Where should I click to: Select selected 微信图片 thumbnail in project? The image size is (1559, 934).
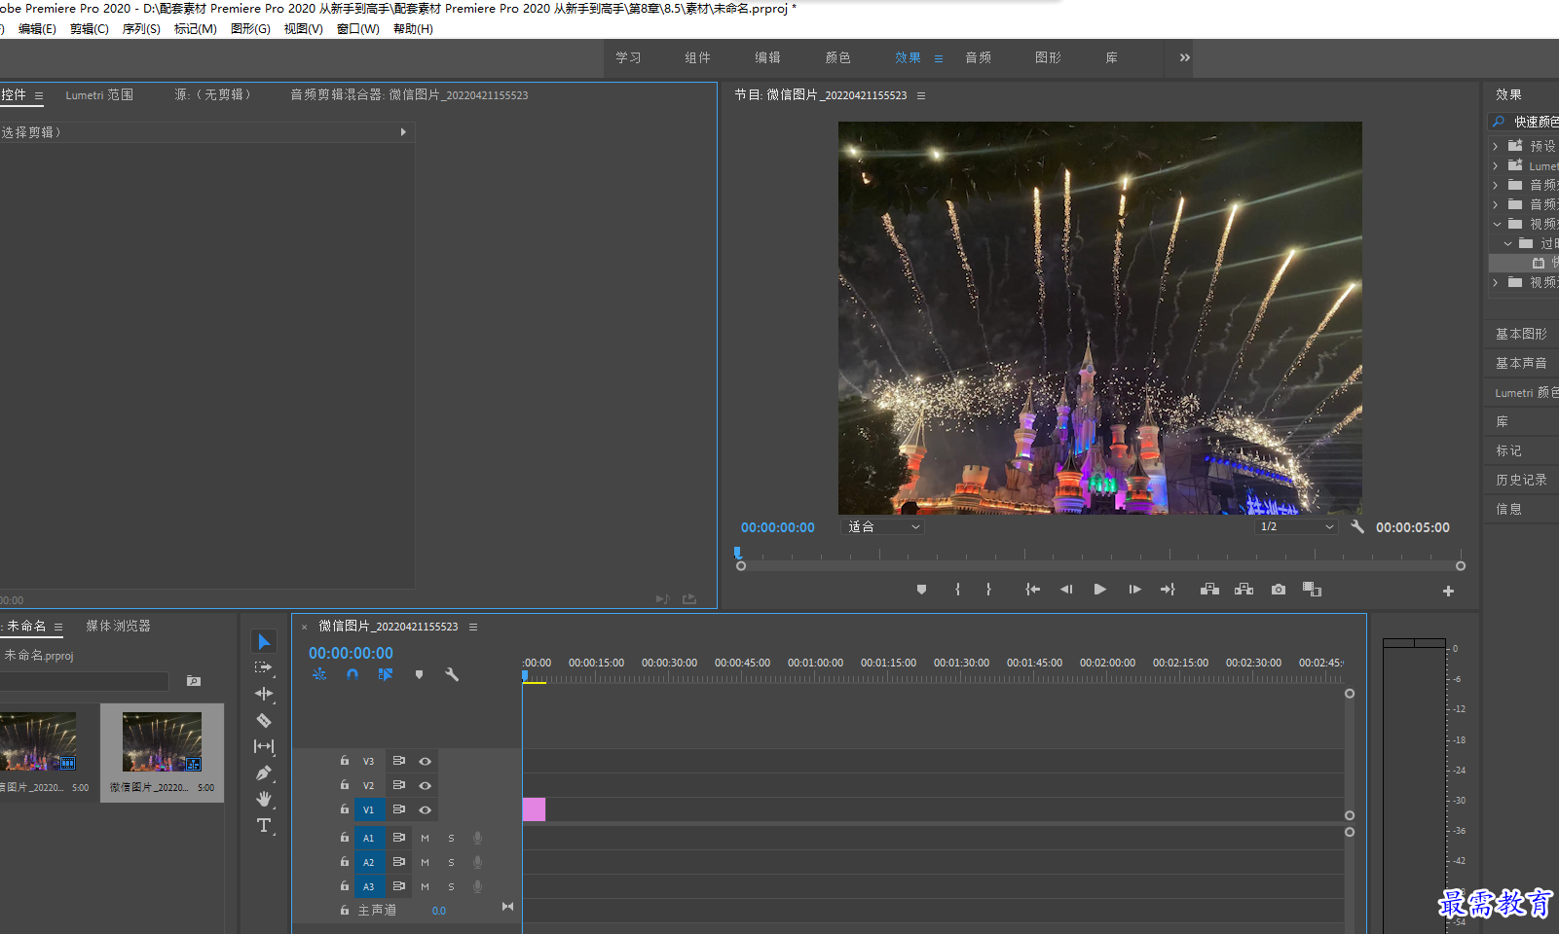(162, 741)
